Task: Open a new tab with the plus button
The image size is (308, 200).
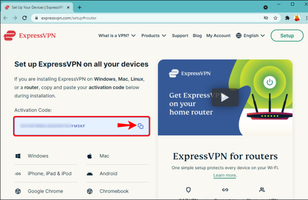Action: pyautogui.click(x=79, y=8)
